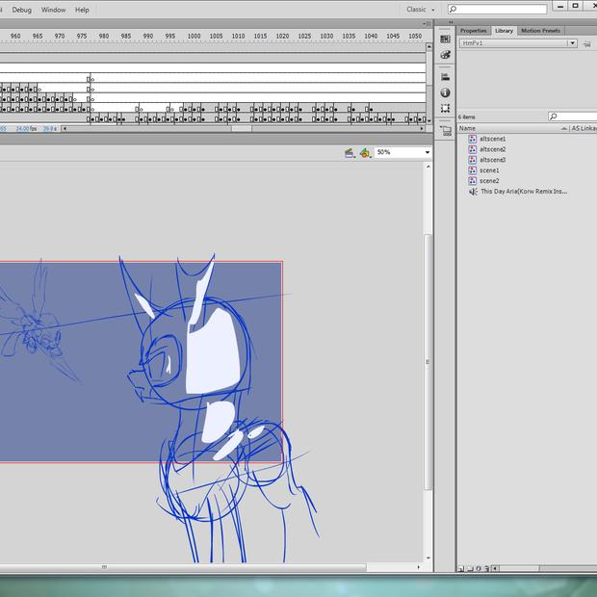This screenshot has width=597, height=597.
Task: Select altscene1 in the Library list
Action: [492, 139]
